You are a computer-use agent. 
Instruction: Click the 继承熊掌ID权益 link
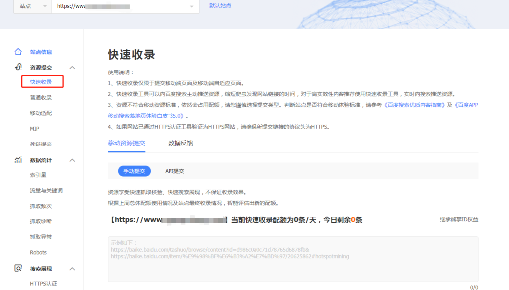click(x=459, y=219)
